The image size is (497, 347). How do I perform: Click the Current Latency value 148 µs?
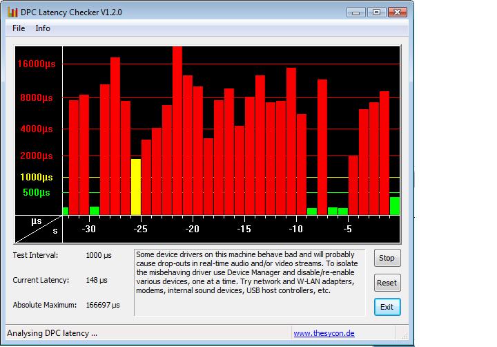click(x=97, y=280)
